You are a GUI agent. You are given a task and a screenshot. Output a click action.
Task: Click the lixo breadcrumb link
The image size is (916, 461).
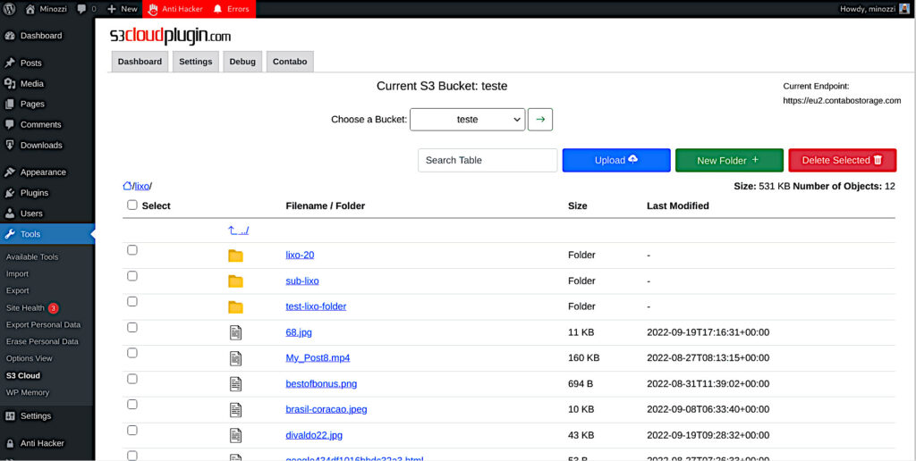[x=142, y=186]
